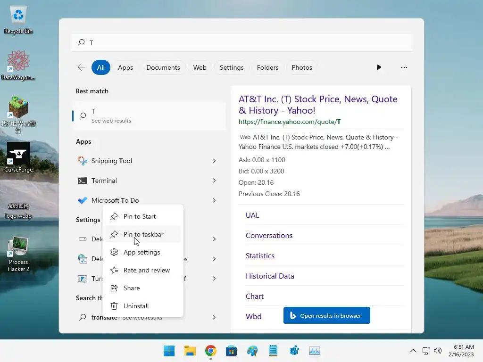Screen dimensions: 483x362
Task: Choose Share in the context menu
Action: click(x=143, y=288)
